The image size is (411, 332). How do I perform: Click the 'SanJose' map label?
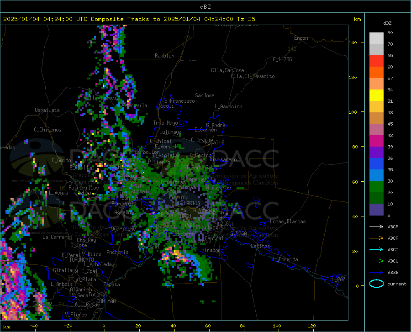point(205,95)
